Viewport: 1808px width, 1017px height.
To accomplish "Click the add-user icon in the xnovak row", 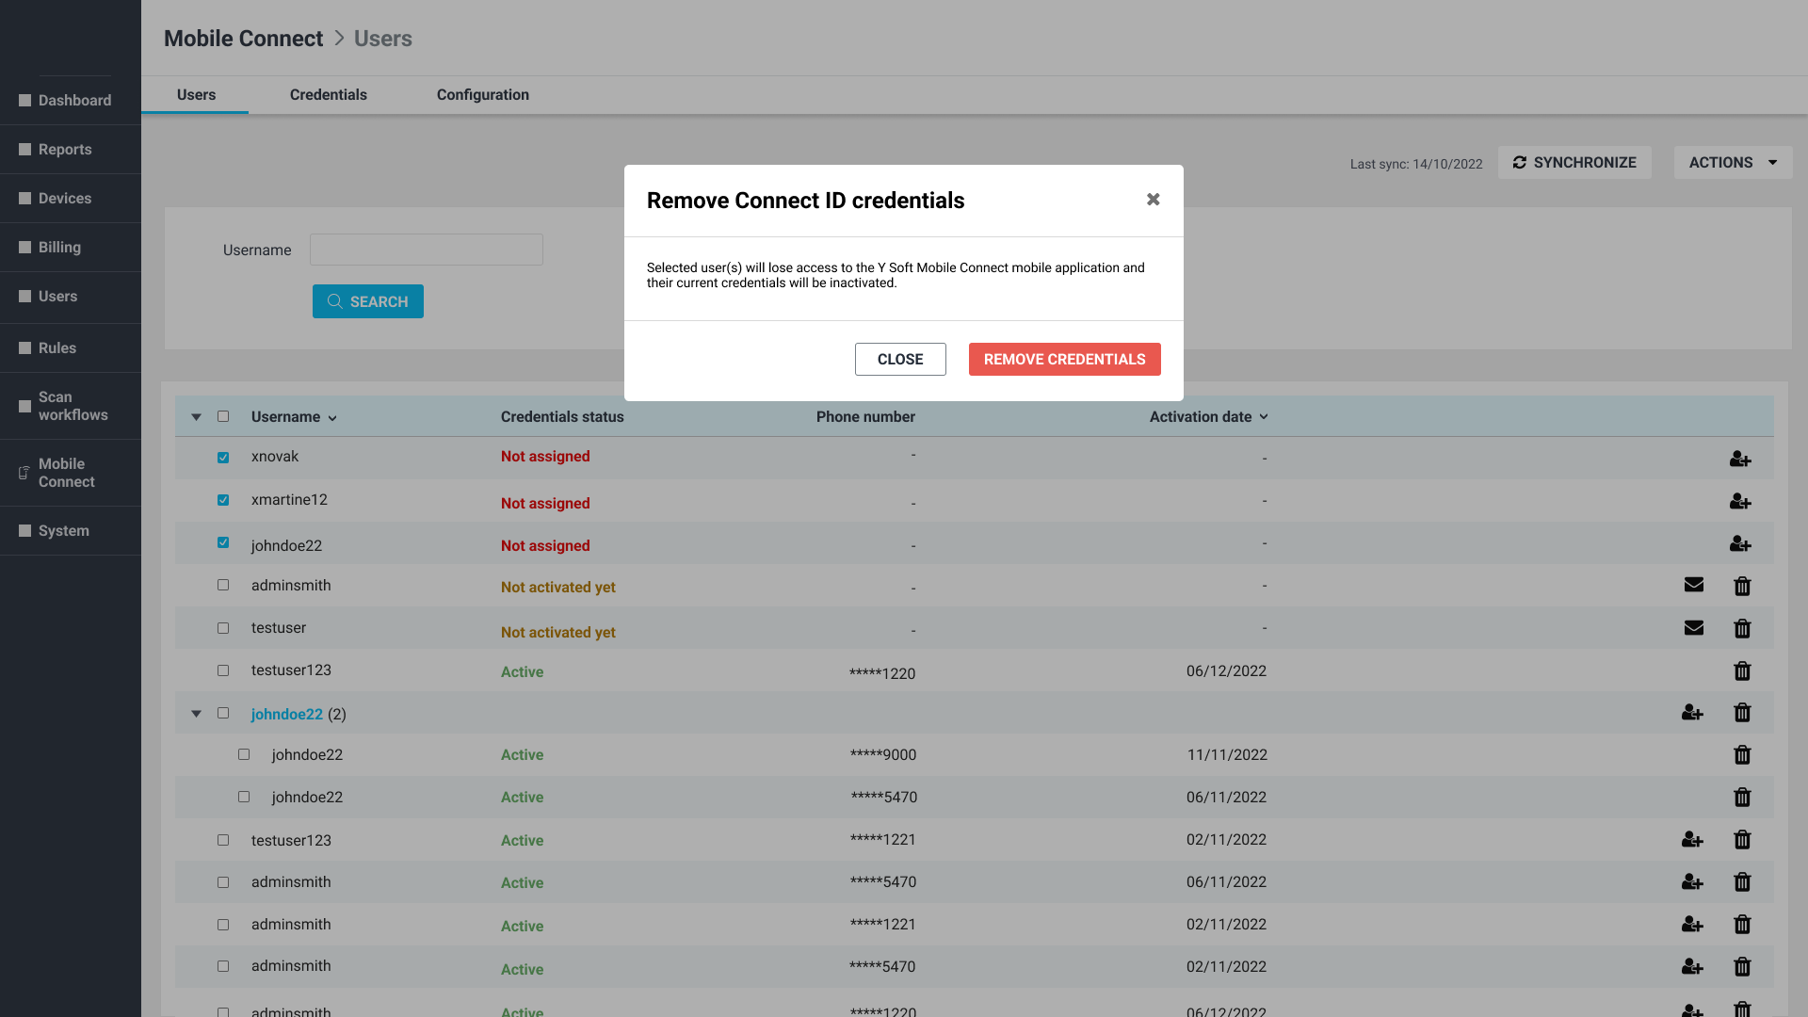I will [1739, 460].
